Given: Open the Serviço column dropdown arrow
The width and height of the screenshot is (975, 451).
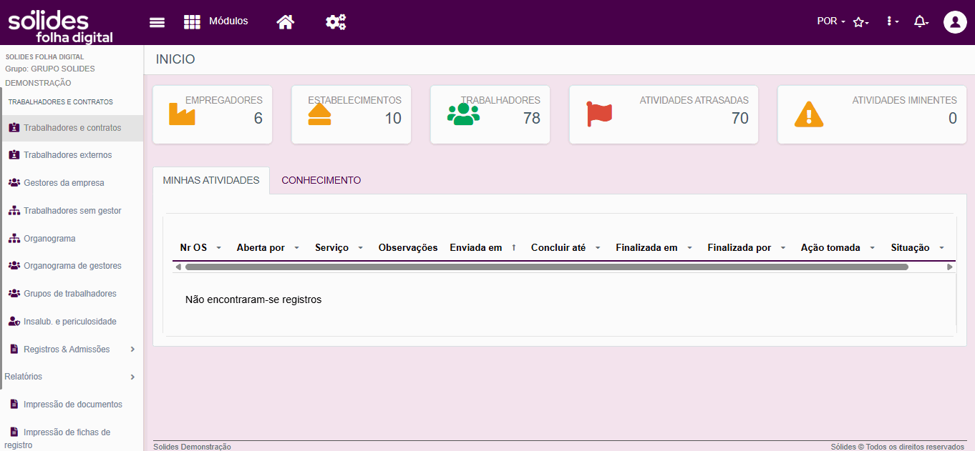Looking at the screenshot, I should click(360, 248).
